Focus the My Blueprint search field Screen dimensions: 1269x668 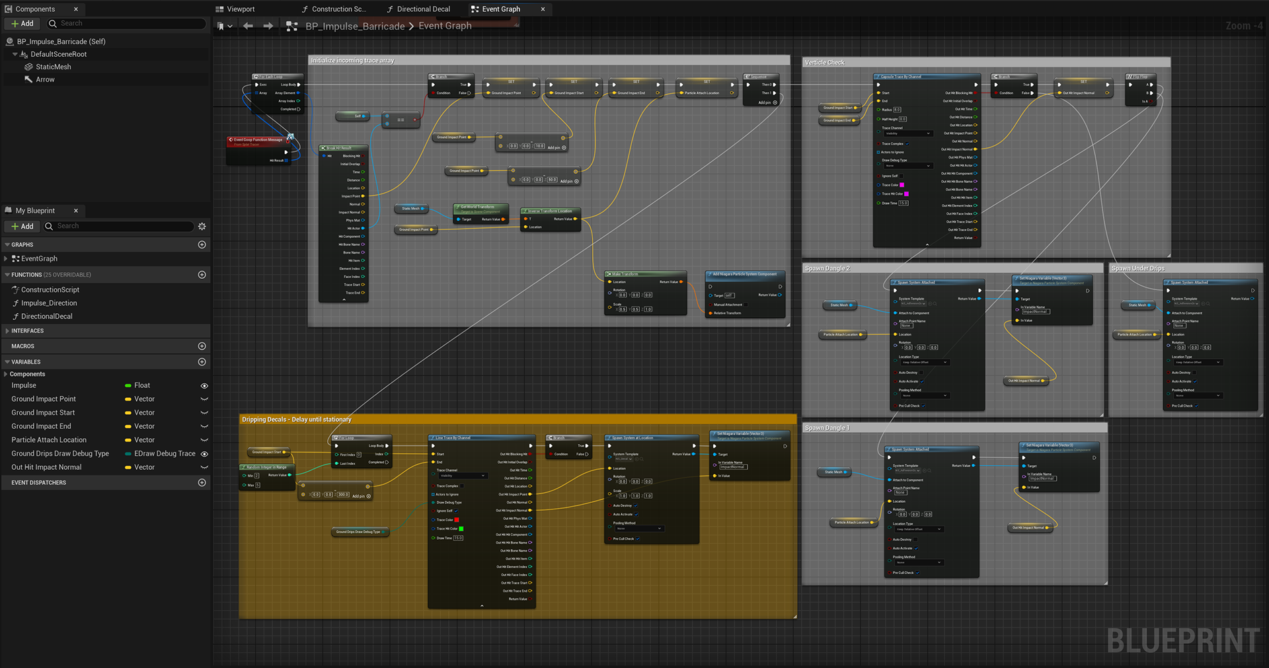tap(119, 226)
